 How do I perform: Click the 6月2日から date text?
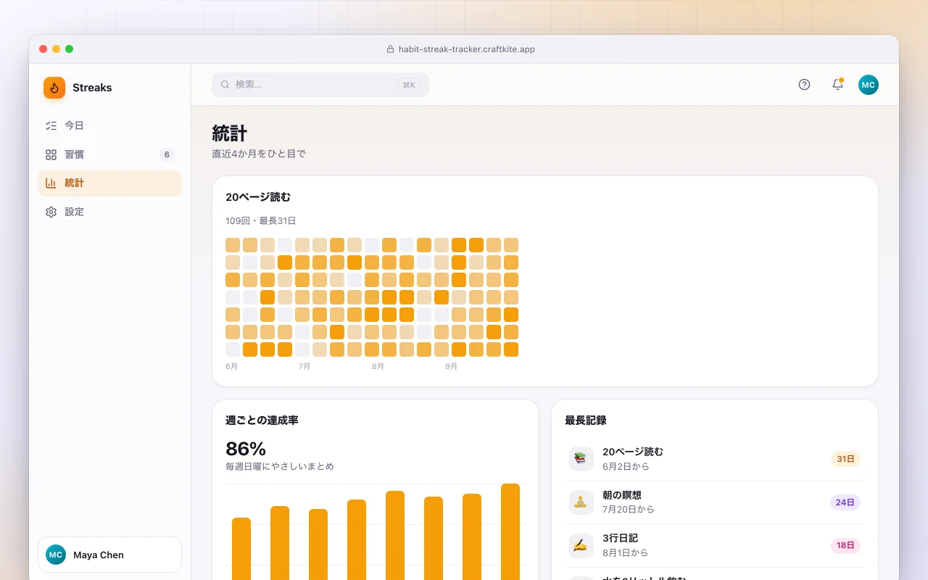click(x=626, y=466)
